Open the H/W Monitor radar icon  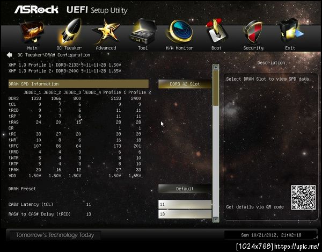180,31
